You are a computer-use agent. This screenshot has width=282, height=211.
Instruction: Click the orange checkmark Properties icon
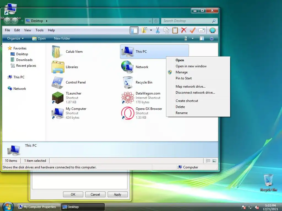192,30
